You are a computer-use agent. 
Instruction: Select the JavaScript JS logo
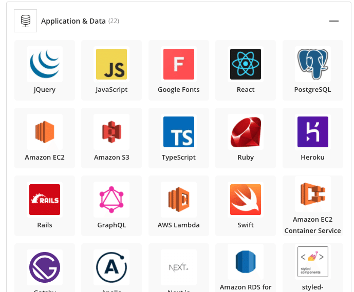(x=111, y=64)
